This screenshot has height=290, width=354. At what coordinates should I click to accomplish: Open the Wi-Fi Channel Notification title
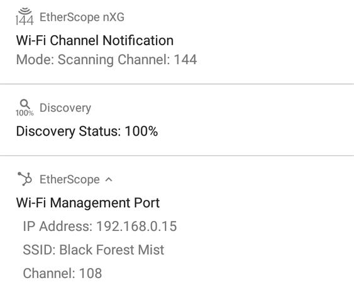pyautogui.click(x=95, y=41)
